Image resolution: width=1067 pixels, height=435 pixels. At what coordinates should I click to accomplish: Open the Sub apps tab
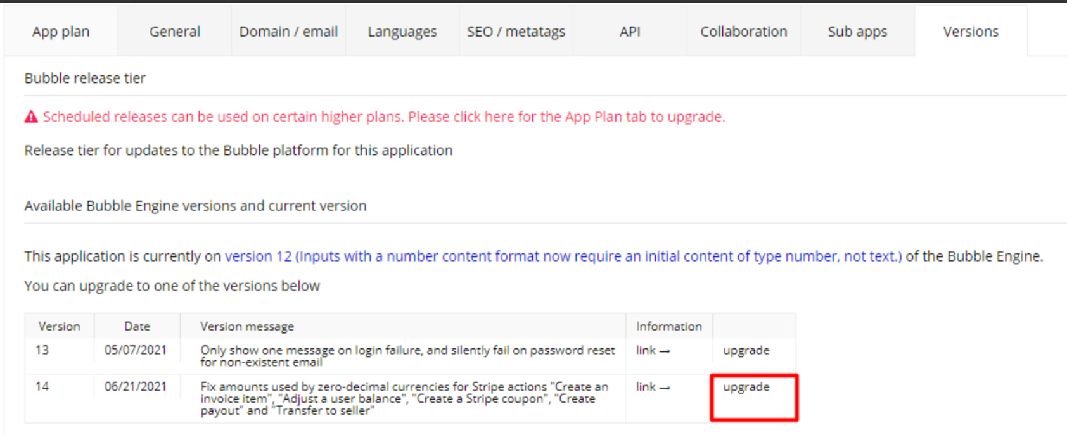(857, 32)
